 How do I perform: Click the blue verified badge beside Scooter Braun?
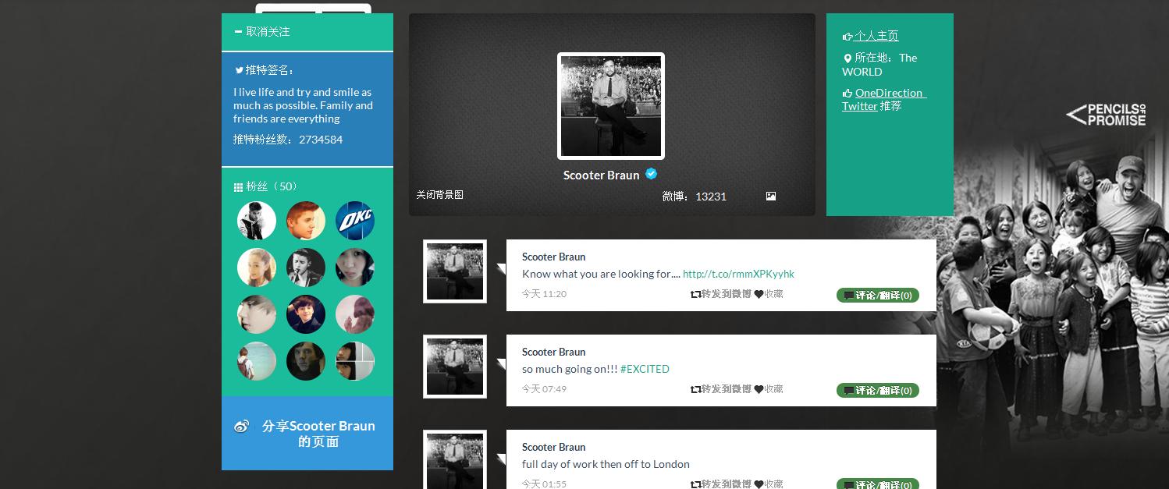651,174
